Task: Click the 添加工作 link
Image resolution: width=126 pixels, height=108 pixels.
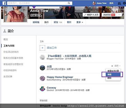Action: [52, 48]
